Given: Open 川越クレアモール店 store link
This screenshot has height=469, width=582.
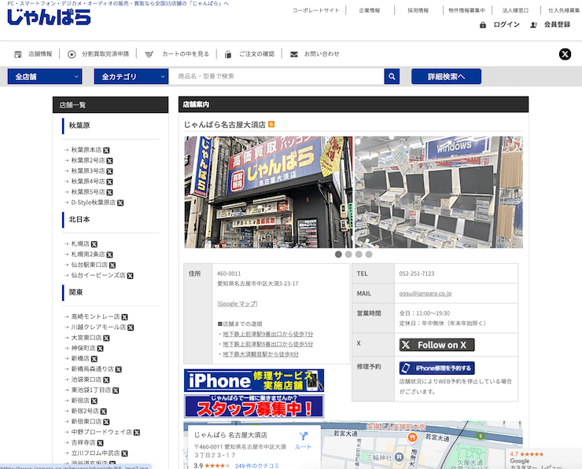Looking at the screenshot, I should click(98, 327).
